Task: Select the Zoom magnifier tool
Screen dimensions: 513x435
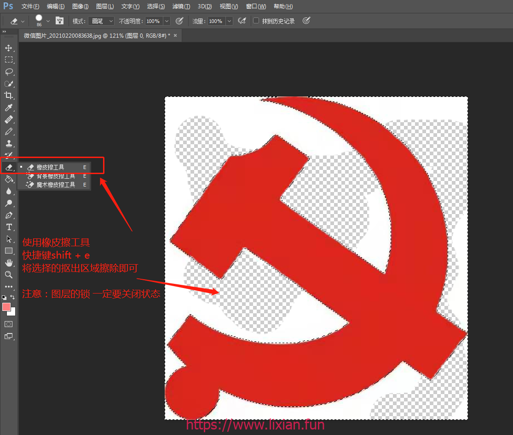Action: tap(8, 275)
